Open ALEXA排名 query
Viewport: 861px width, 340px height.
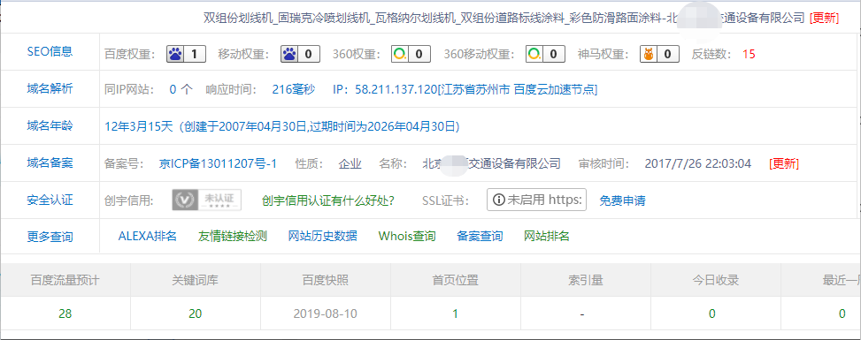[147, 237]
